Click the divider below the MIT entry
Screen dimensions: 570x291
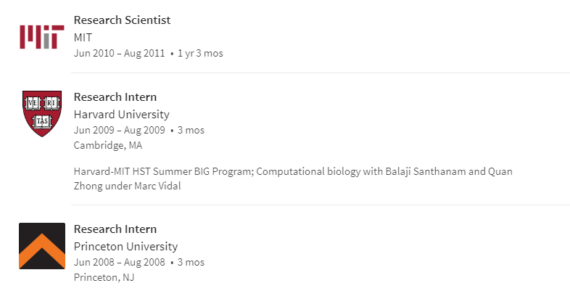[321, 73]
